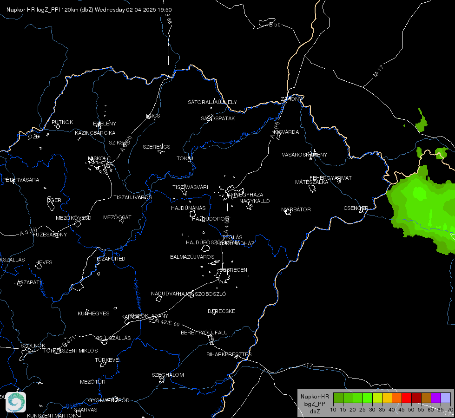Click the BERETTYÓÚJFALU label

coord(204,333)
